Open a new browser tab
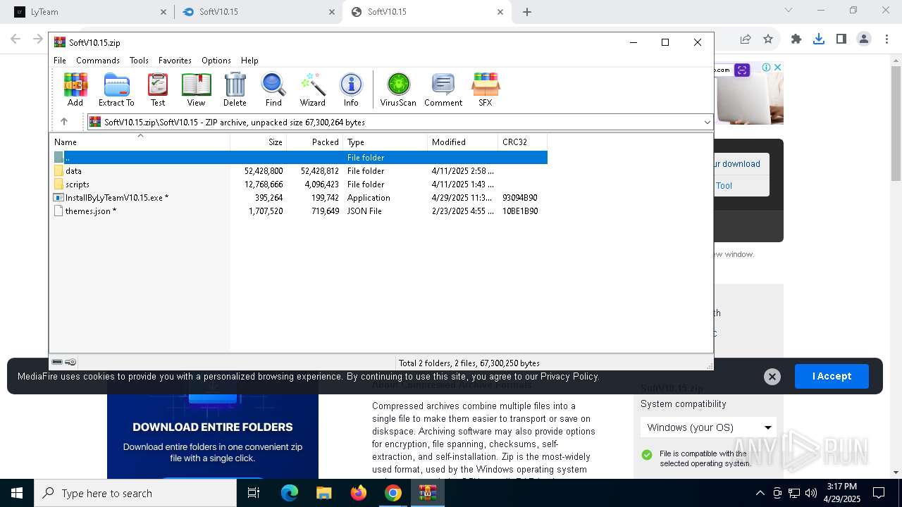902x507 pixels. (x=527, y=12)
